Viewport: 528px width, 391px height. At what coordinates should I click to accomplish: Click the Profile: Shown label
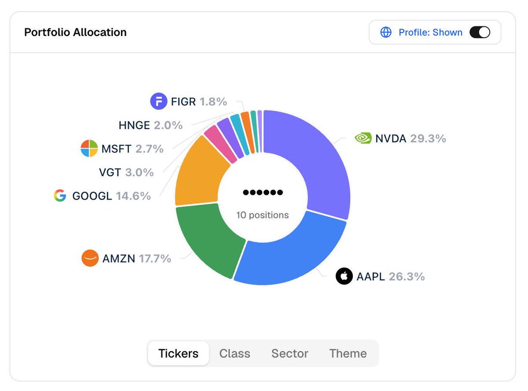(430, 33)
